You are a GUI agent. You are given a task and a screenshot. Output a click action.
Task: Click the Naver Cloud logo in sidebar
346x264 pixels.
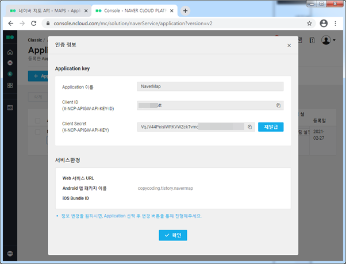pos(10,37)
